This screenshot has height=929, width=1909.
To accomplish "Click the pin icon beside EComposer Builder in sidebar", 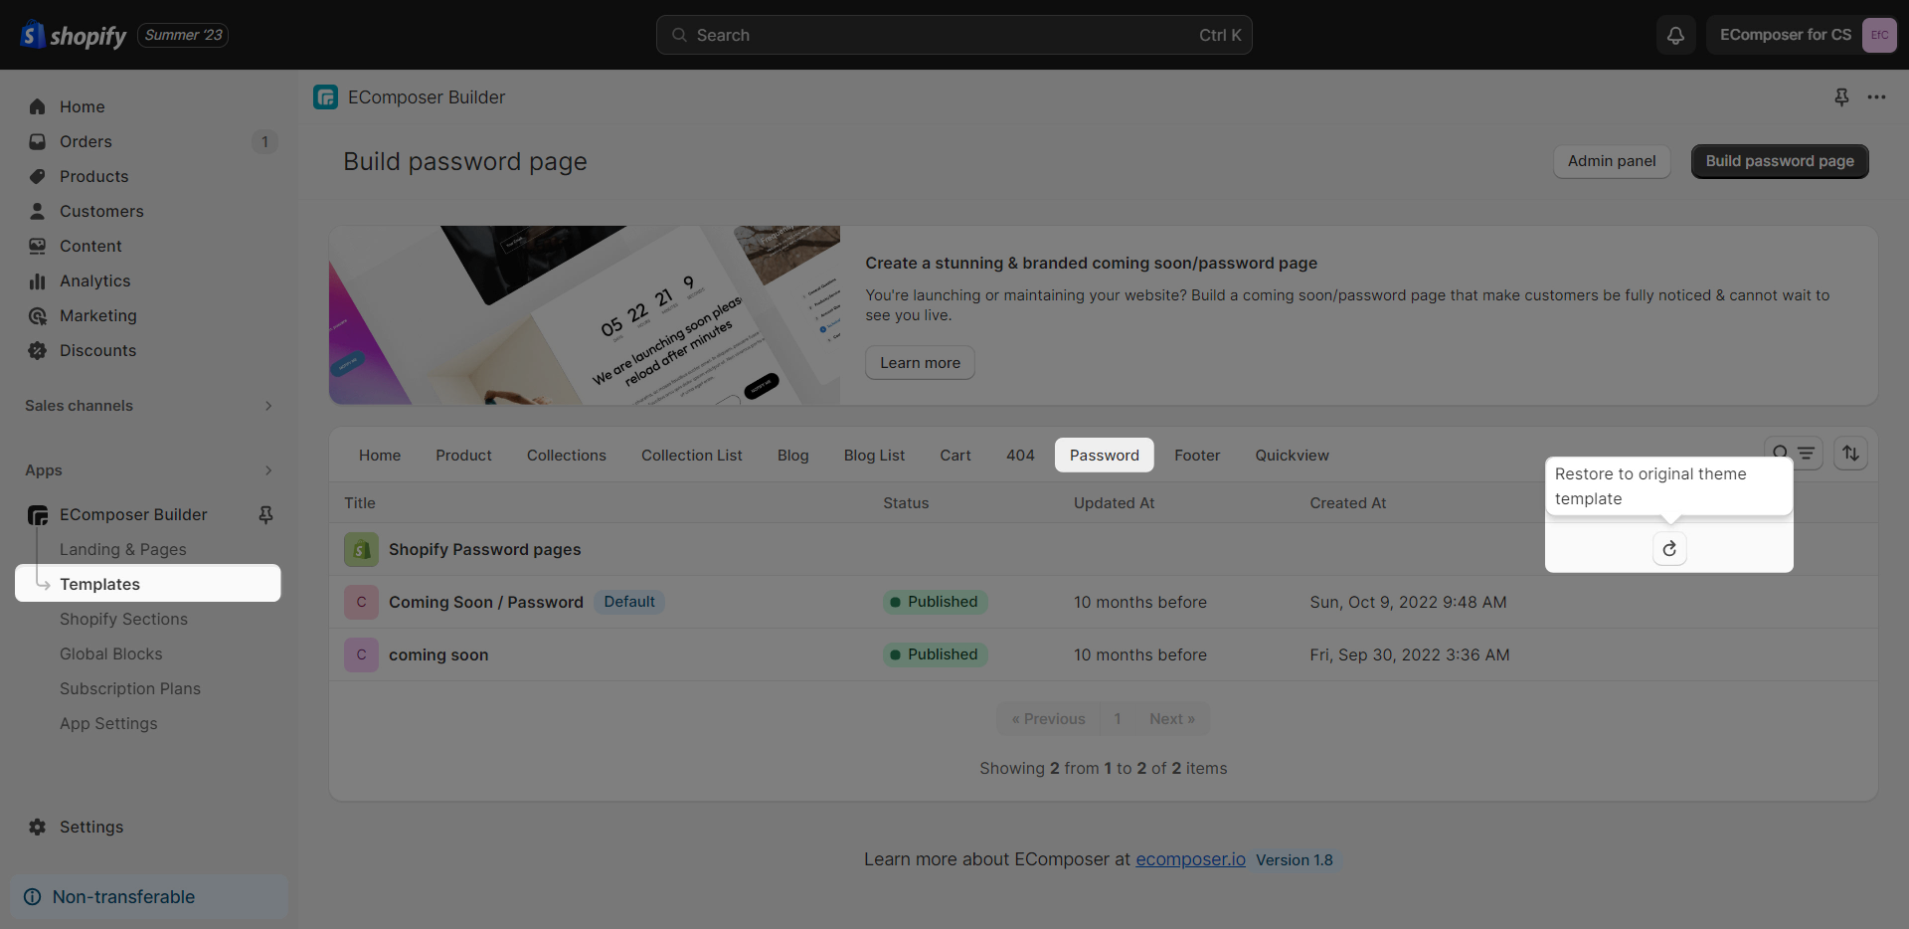I will pyautogui.click(x=265, y=514).
